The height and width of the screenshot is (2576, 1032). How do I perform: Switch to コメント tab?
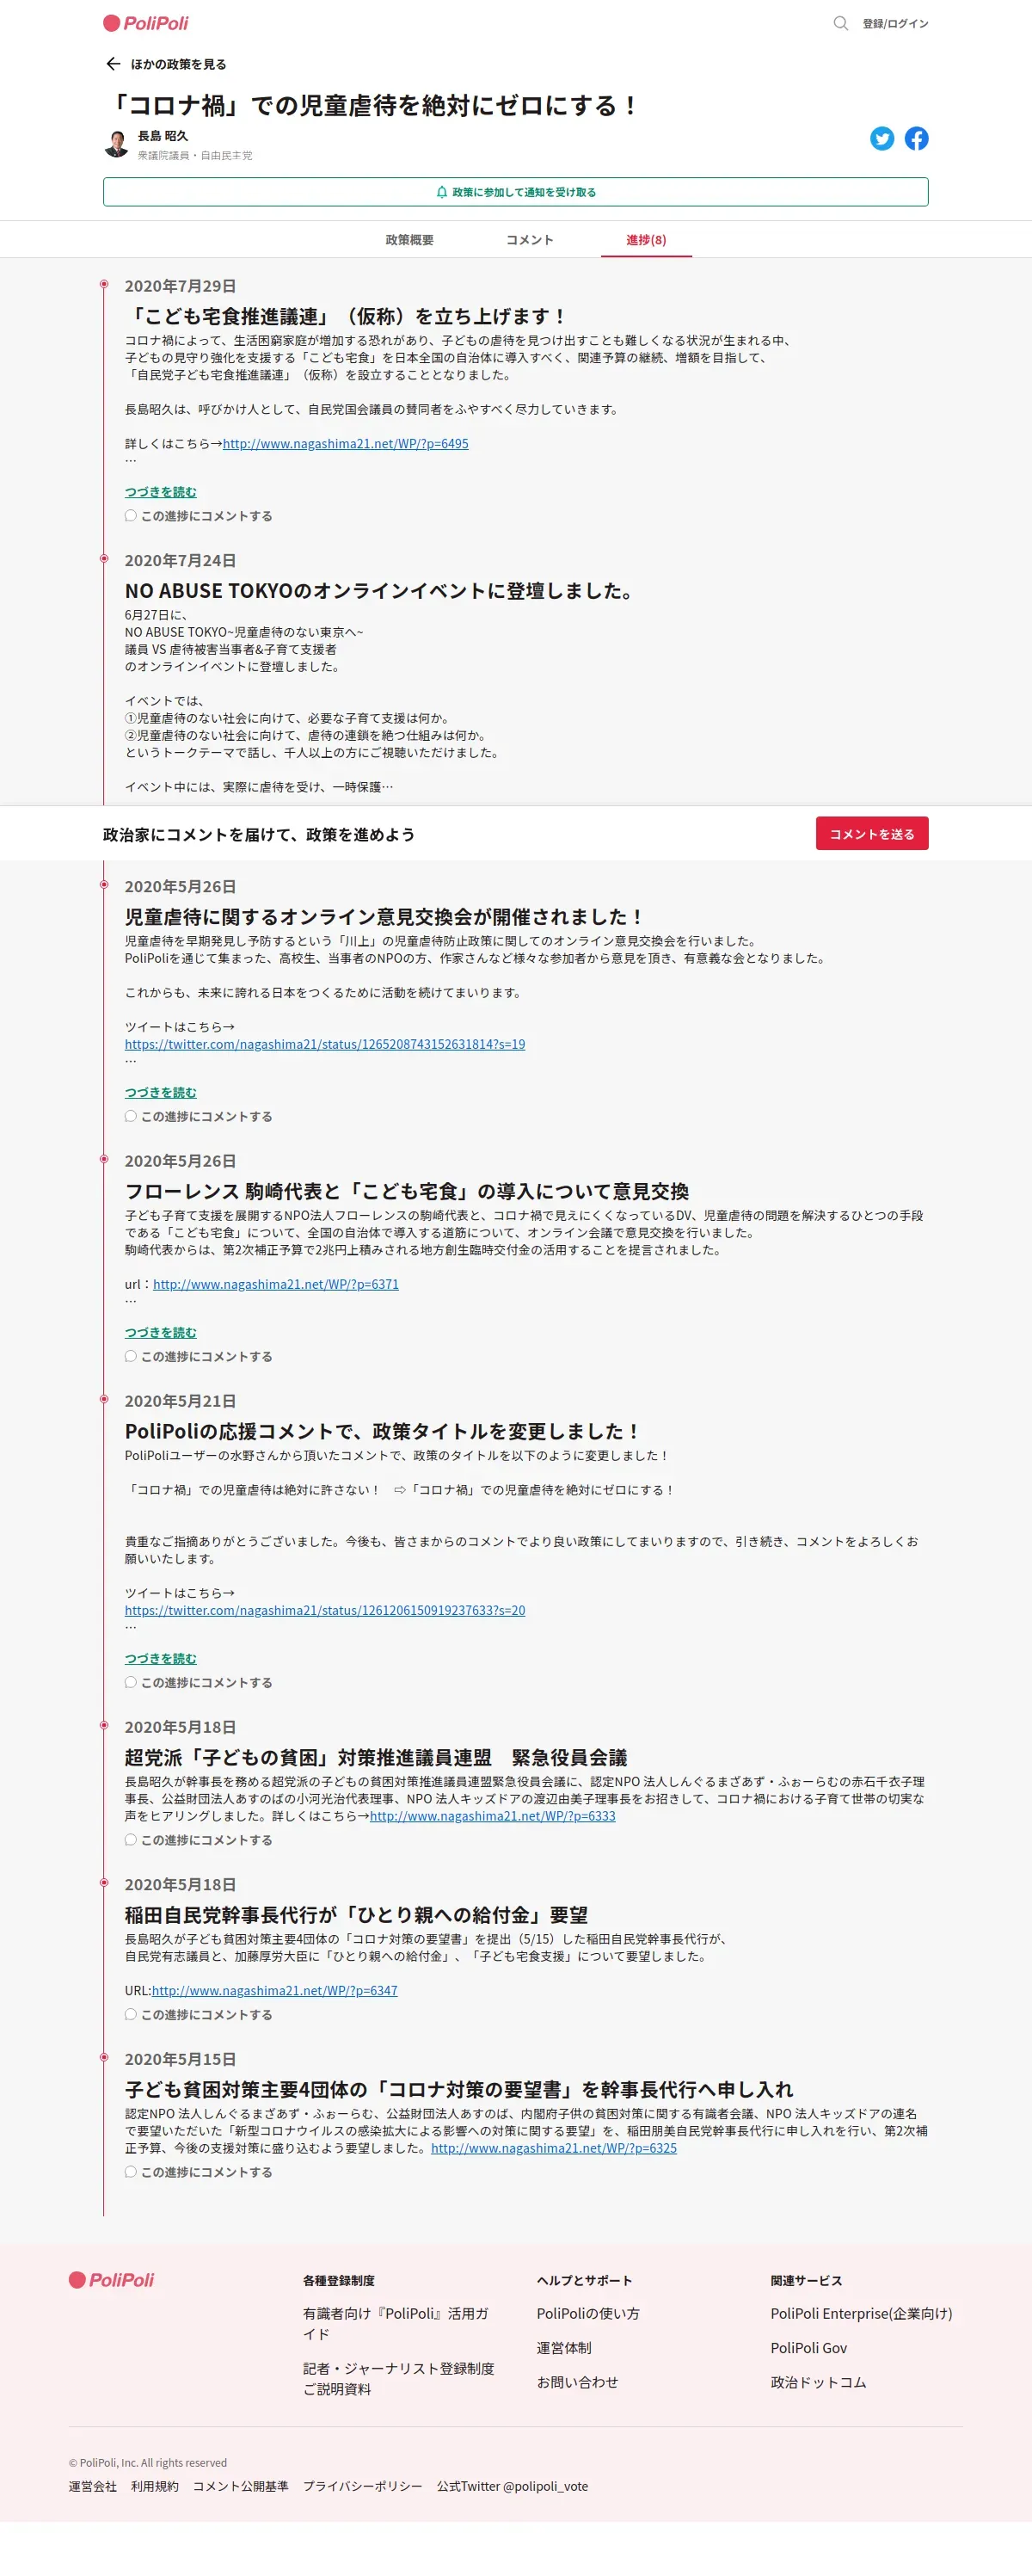[x=529, y=240]
